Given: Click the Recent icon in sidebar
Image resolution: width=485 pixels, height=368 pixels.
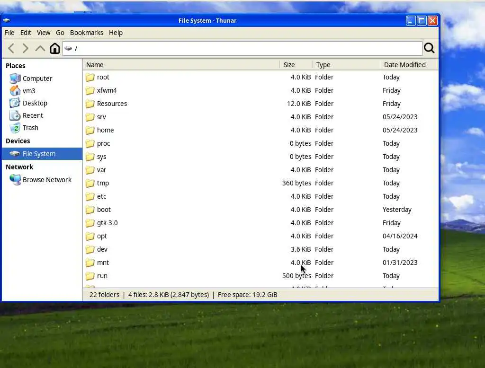Looking at the screenshot, I should click(15, 115).
